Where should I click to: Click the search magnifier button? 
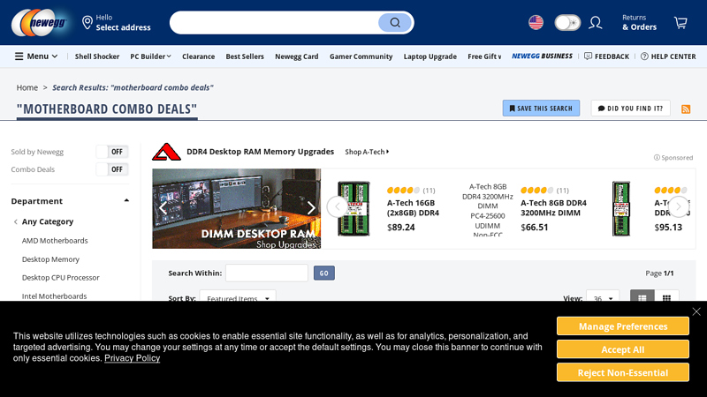tap(394, 23)
